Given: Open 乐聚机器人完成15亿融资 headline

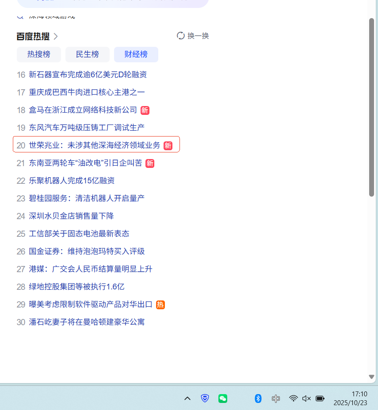Looking at the screenshot, I should click(72, 181).
